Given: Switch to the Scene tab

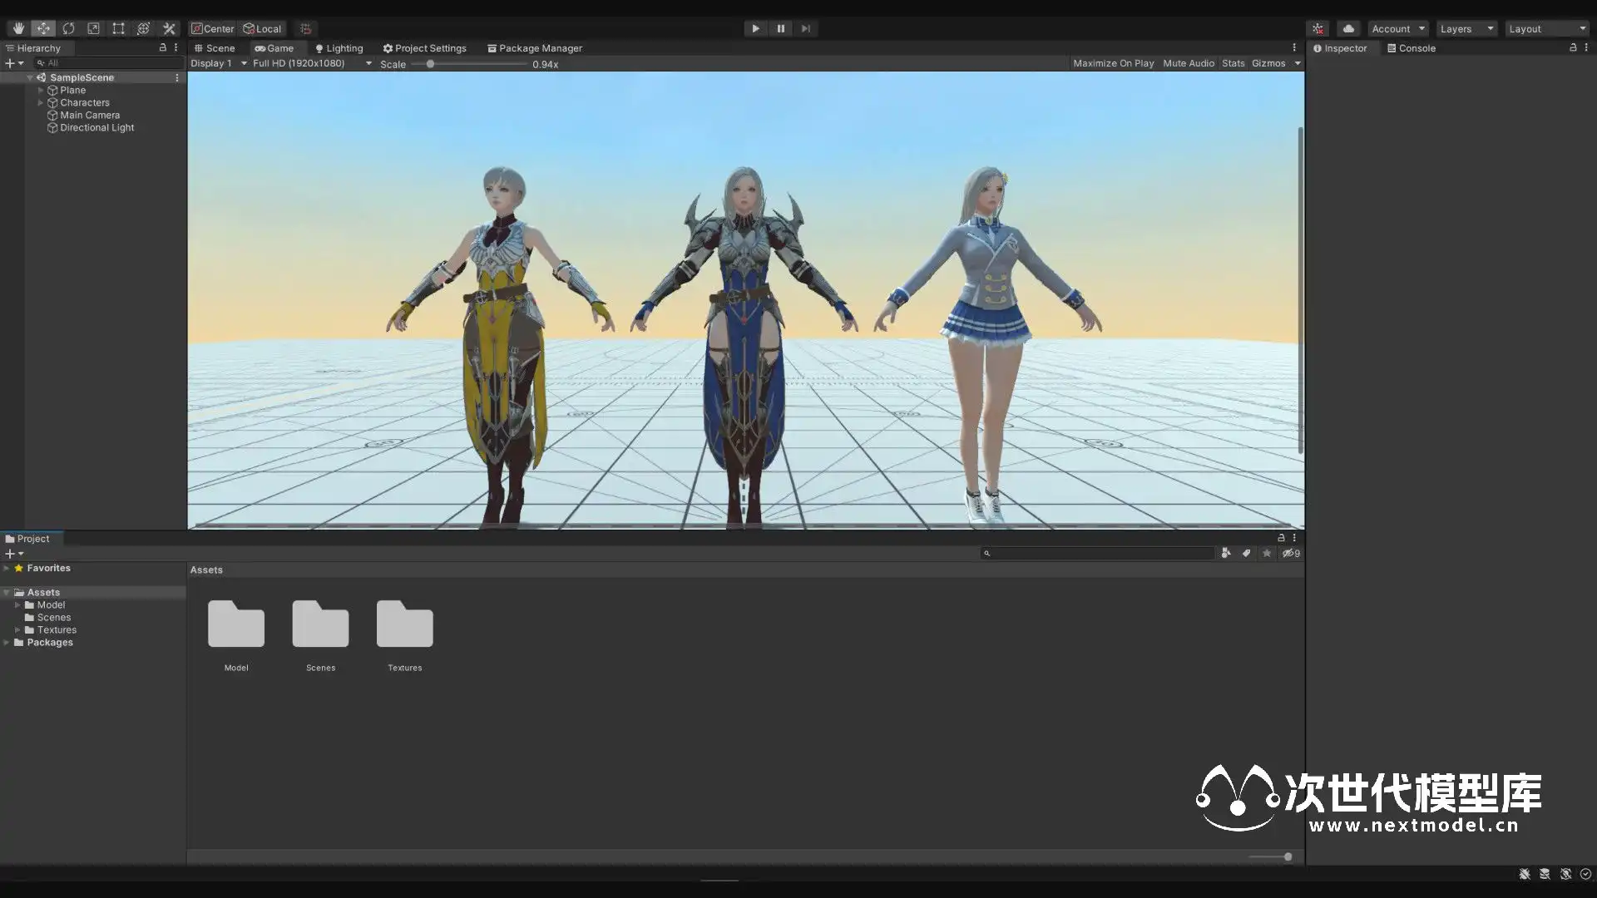Looking at the screenshot, I should pyautogui.click(x=215, y=48).
